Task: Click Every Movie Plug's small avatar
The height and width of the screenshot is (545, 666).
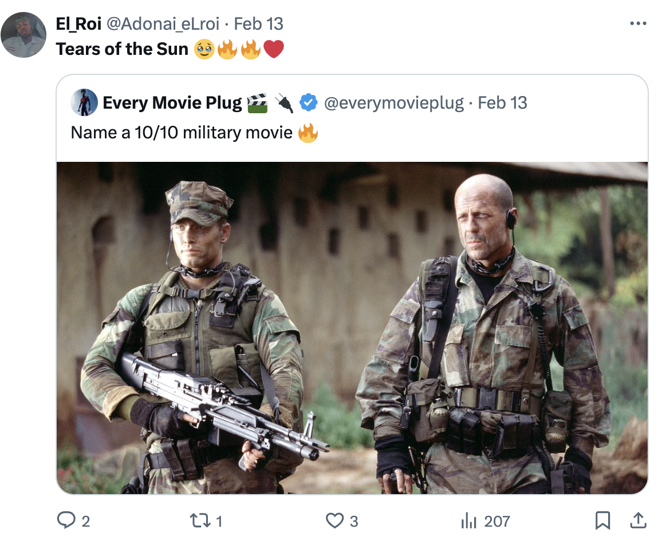Action: tap(84, 103)
